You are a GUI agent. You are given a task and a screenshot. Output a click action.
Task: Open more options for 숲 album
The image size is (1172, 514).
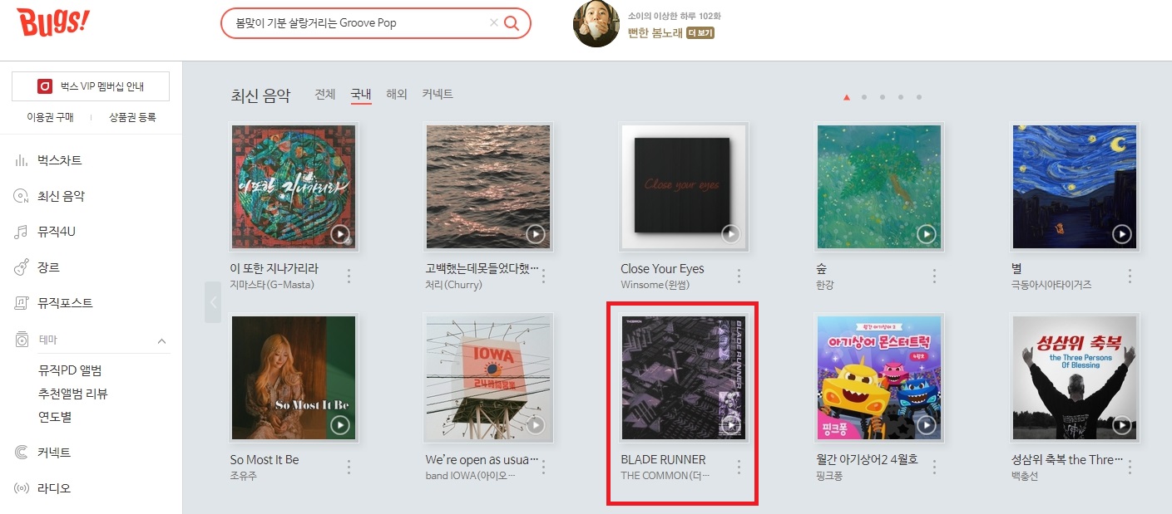coord(934,276)
